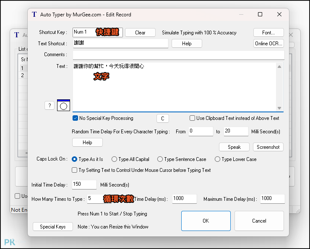Click the 'Simulate Typing with 100 % Accuracy' text

(199, 33)
